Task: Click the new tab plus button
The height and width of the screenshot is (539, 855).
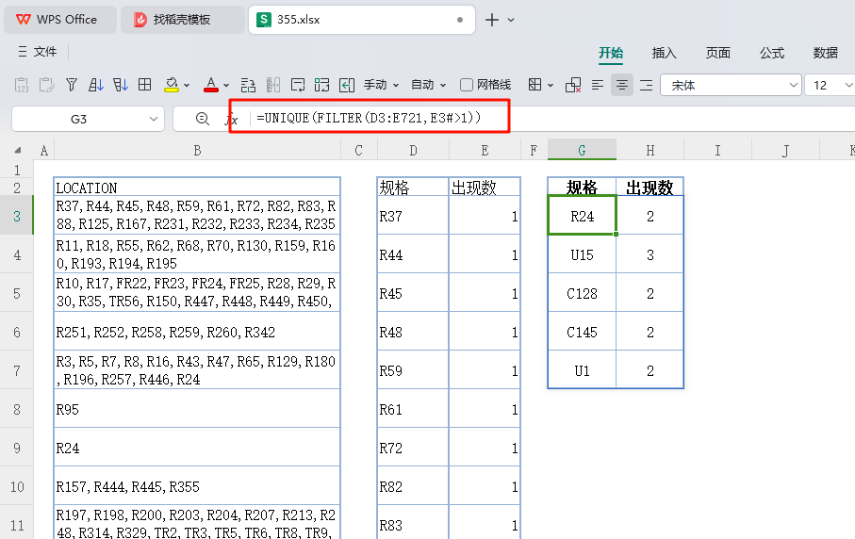Action: (492, 20)
